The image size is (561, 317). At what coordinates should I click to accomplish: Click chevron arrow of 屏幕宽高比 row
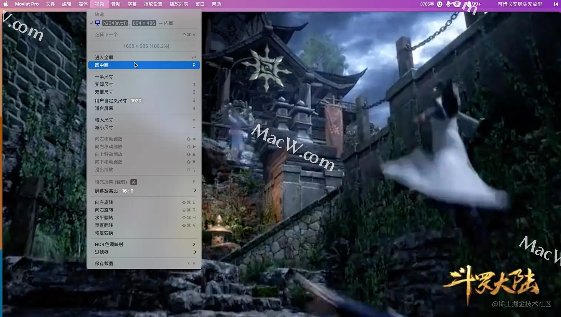click(x=195, y=190)
